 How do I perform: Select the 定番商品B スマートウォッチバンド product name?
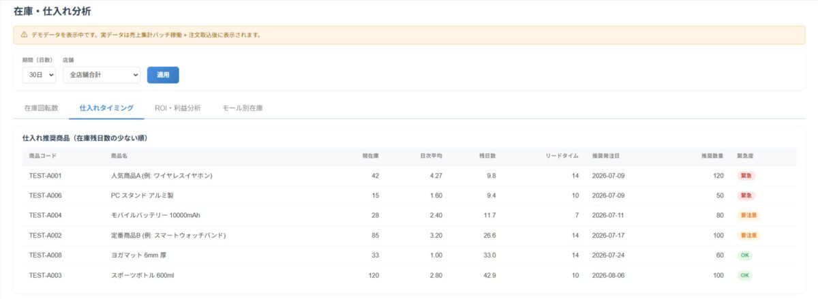point(168,236)
